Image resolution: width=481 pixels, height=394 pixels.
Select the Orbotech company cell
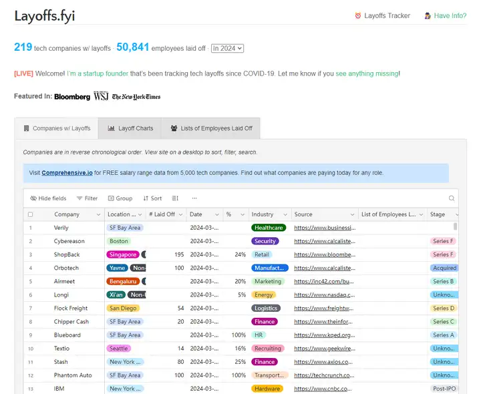[x=66, y=268]
